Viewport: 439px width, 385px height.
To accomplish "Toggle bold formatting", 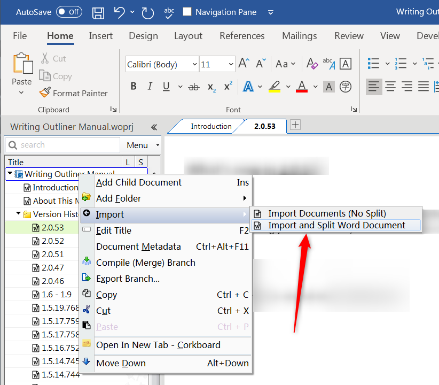I will click(x=134, y=87).
